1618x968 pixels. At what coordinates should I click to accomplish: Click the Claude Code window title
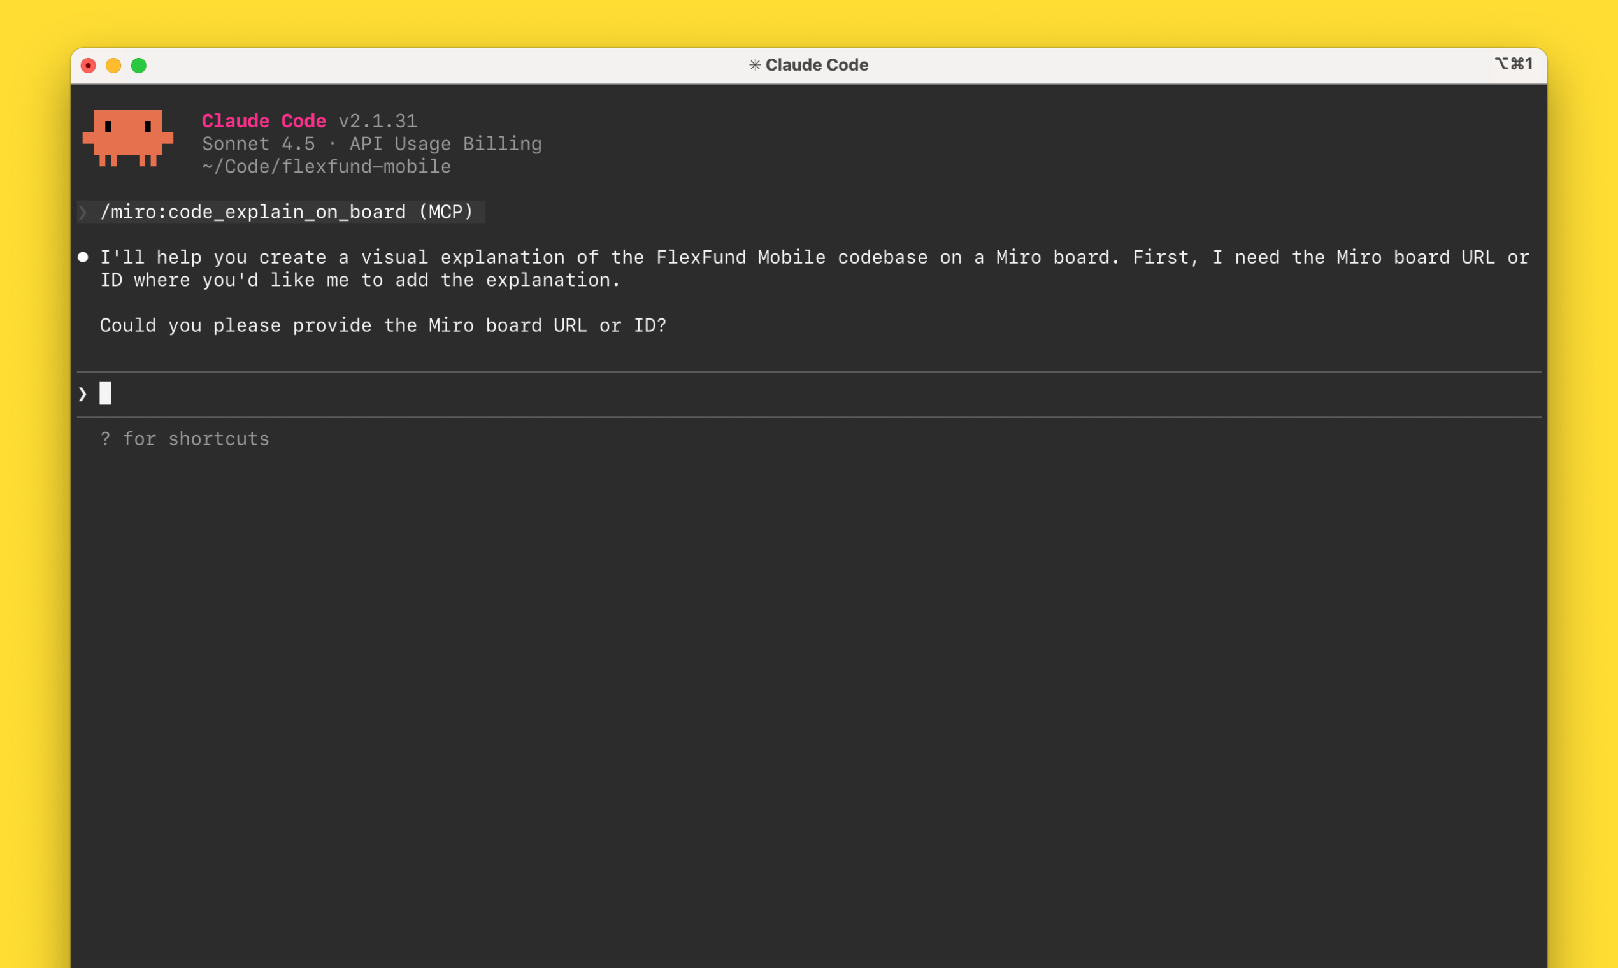point(817,64)
